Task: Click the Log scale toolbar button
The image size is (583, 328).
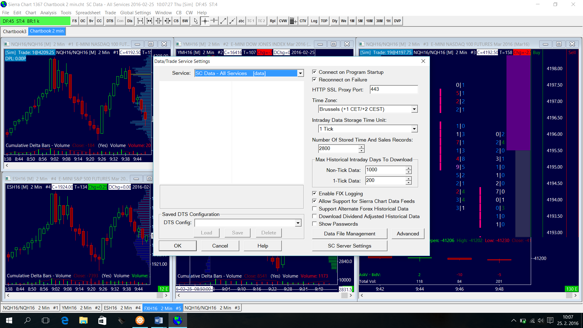Action: (x=314, y=21)
